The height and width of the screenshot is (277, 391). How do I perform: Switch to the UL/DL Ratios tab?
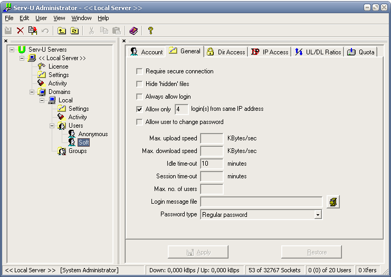coord(318,52)
